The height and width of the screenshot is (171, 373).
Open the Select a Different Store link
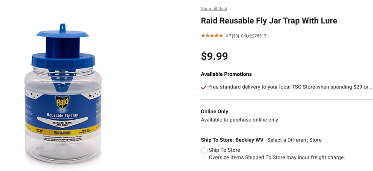tap(294, 140)
